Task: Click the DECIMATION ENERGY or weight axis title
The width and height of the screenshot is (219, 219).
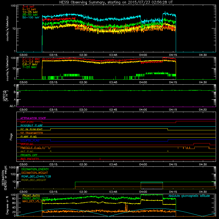Action: coord(4,178)
